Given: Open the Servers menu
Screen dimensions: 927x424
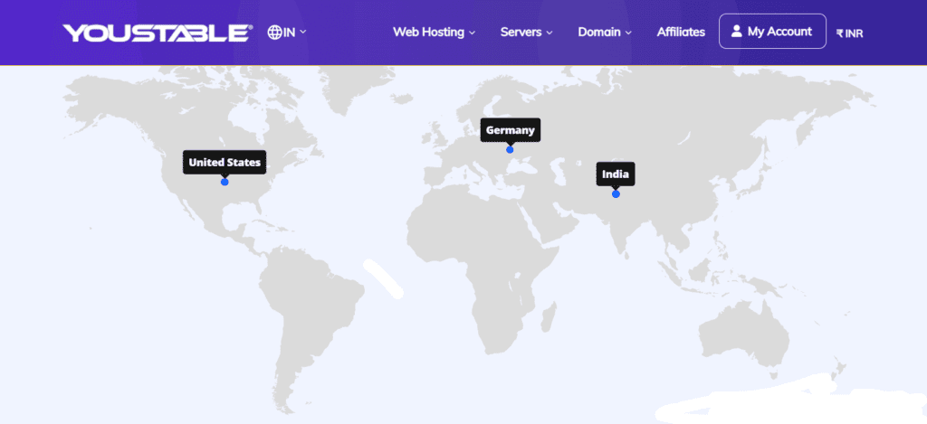Looking at the screenshot, I should tap(521, 32).
